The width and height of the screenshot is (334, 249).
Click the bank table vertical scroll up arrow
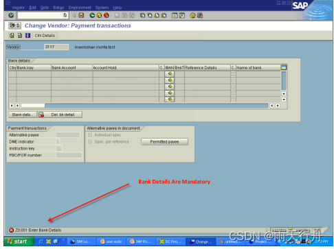(x=284, y=93)
